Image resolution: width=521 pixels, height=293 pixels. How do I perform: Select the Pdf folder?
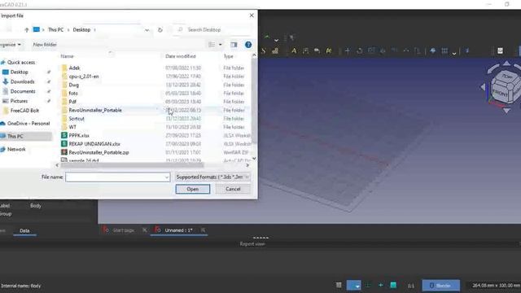pyautogui.click(x=72, y=102)
